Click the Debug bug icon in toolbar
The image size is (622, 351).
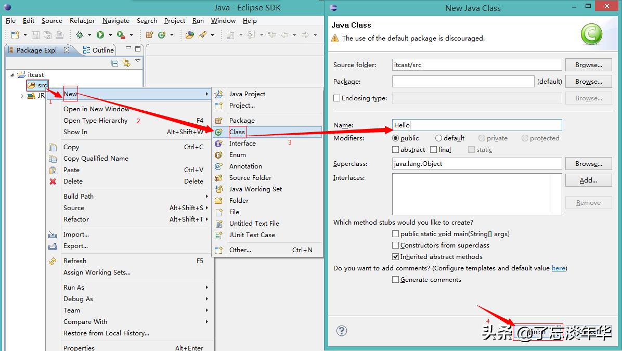[80, 35]
